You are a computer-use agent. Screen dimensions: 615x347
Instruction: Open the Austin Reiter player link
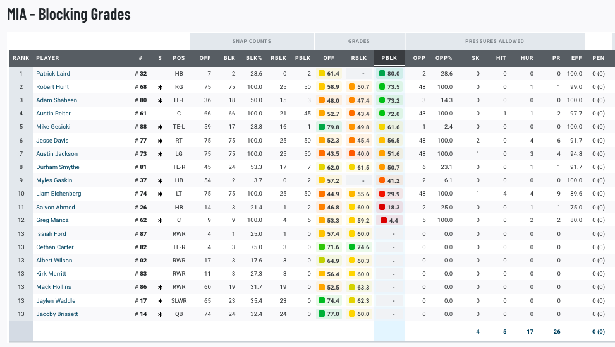tap(53, 114)
